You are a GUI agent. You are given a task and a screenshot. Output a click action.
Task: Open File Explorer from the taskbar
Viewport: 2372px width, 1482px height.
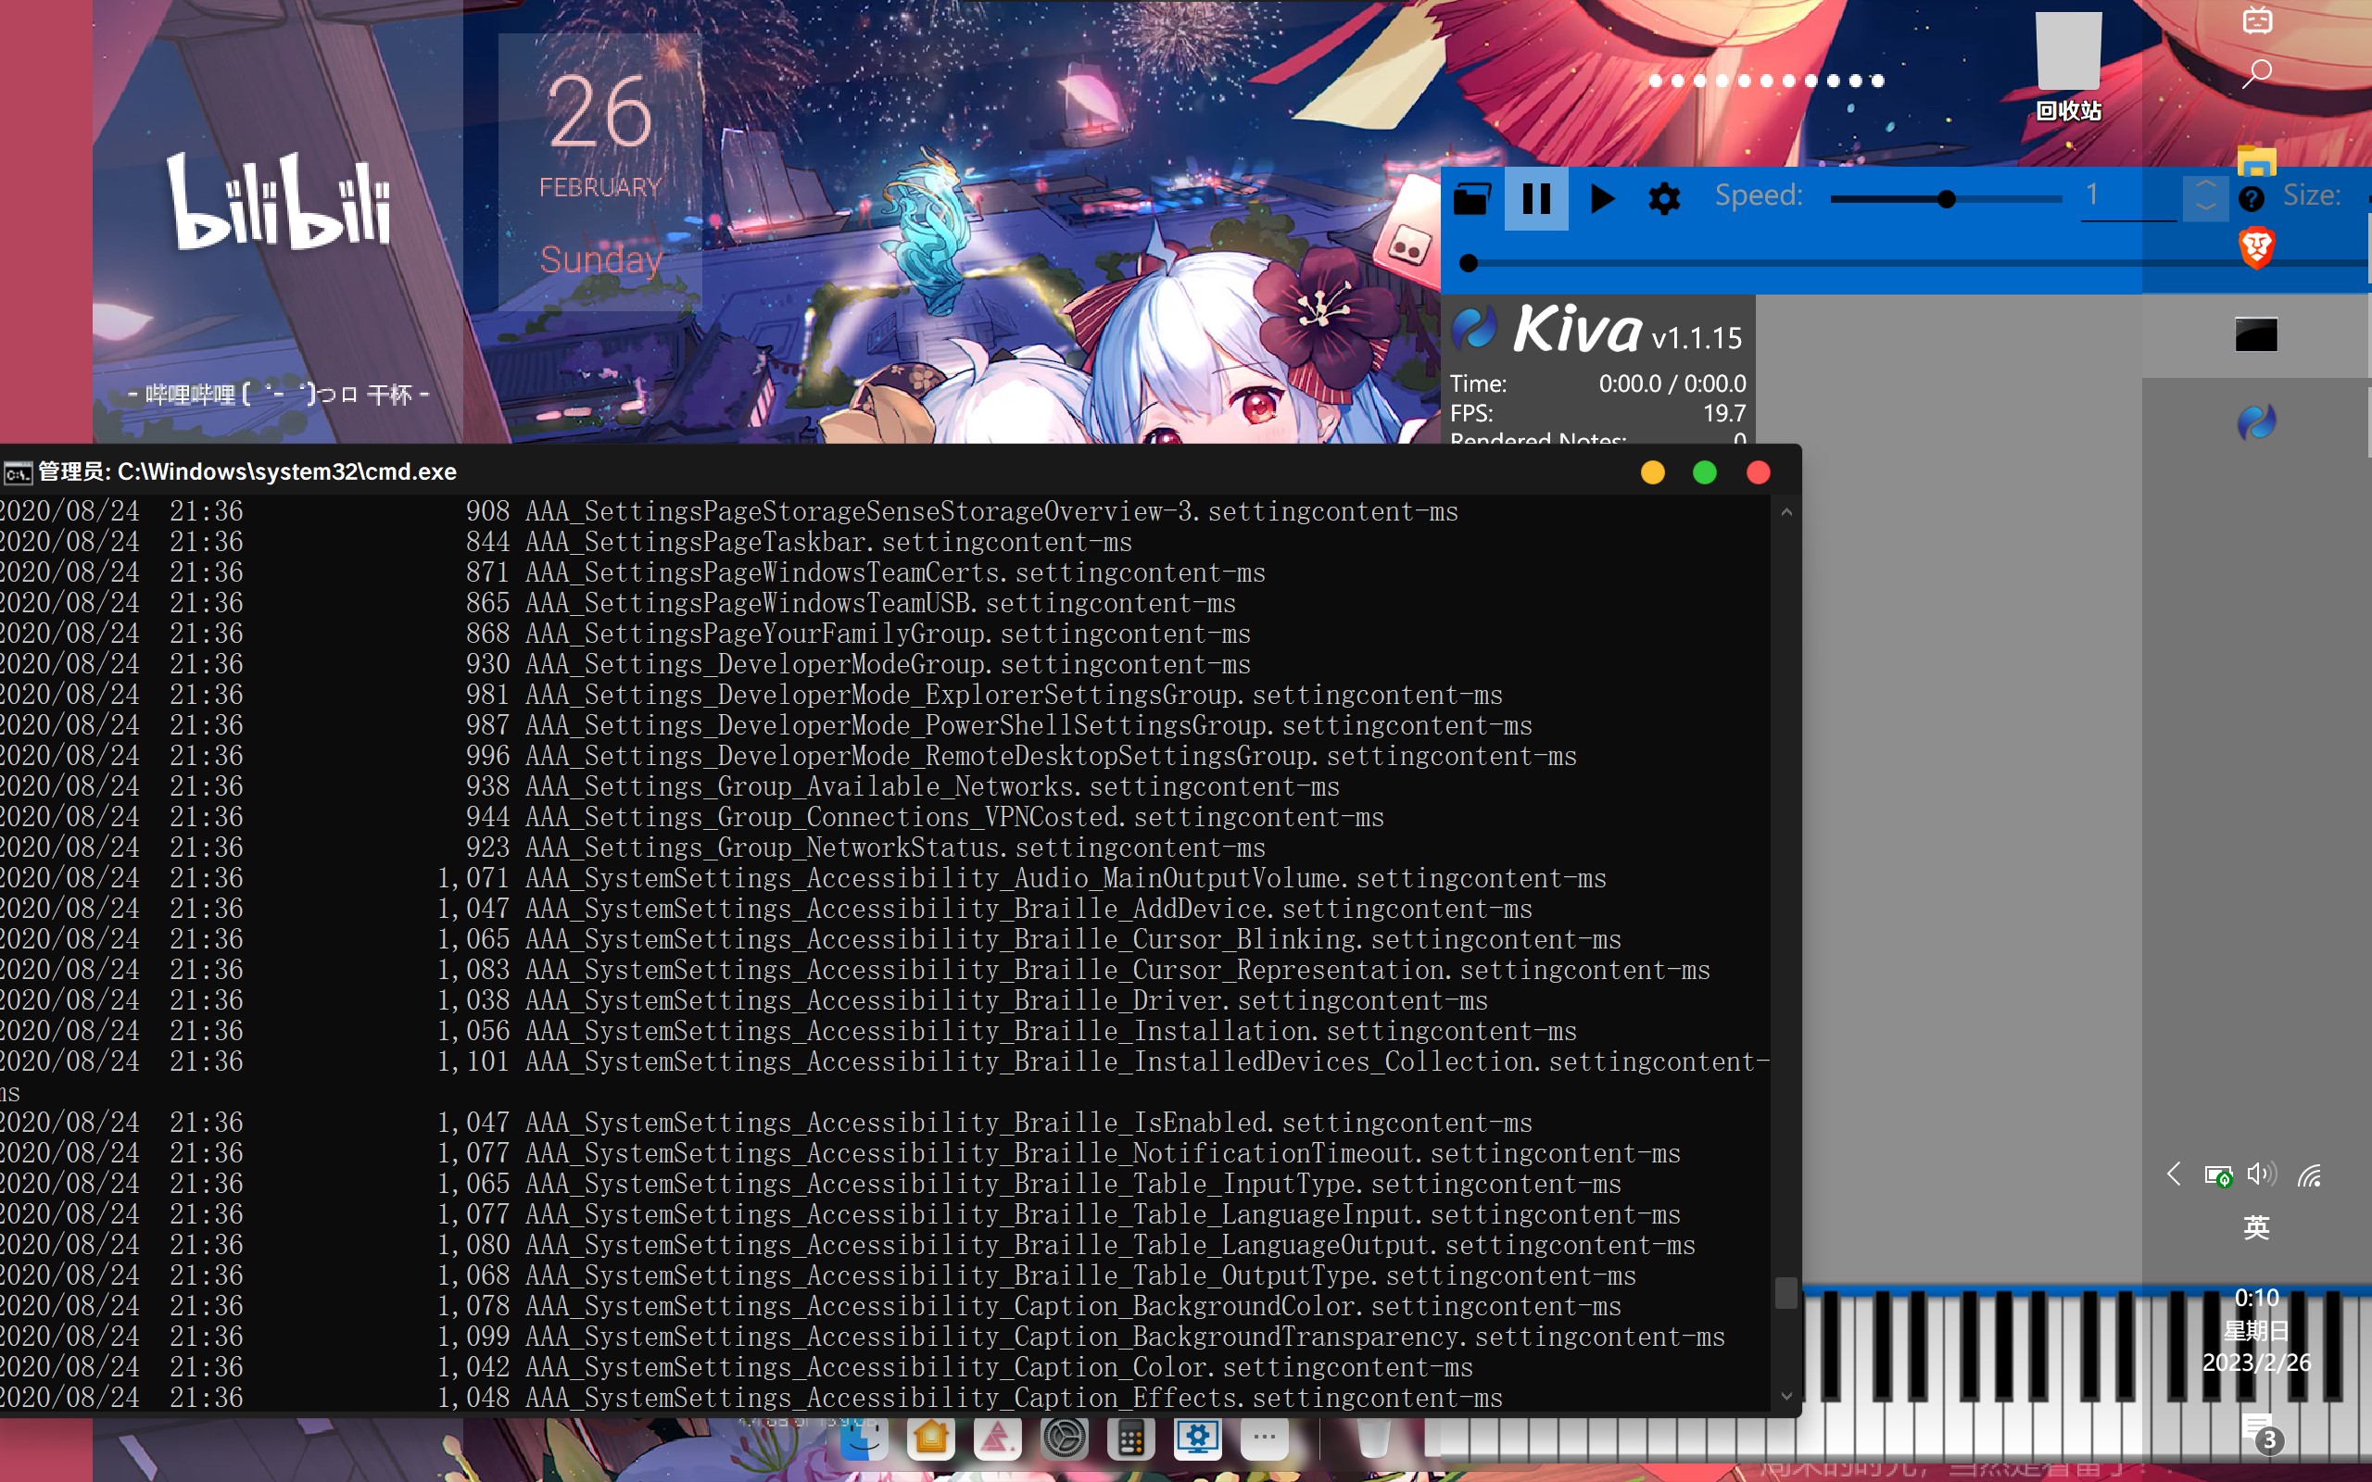[2256, 161]
